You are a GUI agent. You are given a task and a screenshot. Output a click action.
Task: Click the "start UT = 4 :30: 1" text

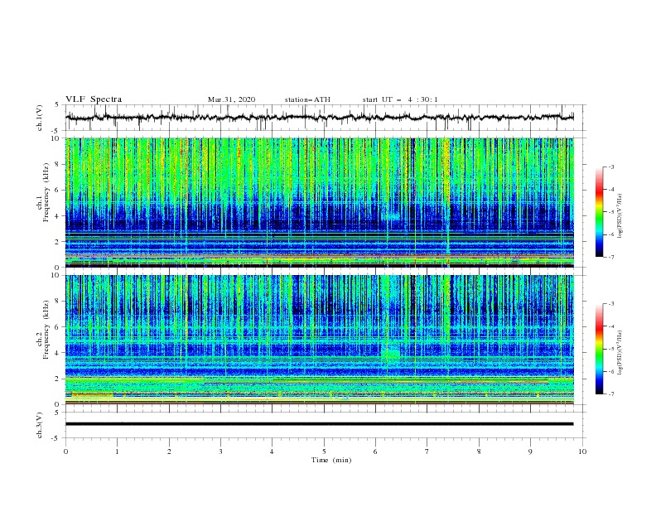(400, 99)
